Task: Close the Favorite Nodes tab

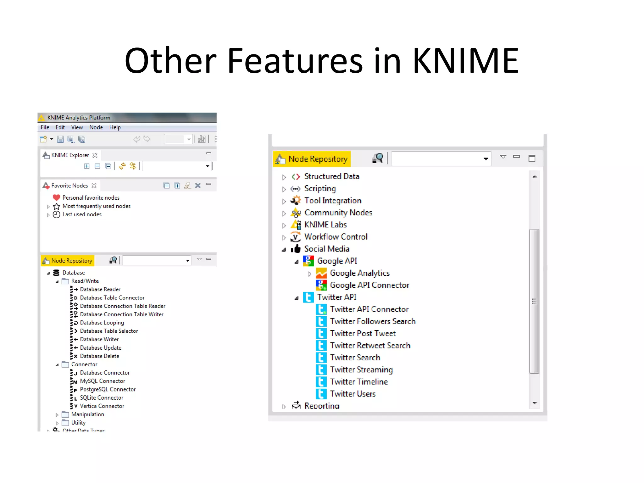Action: tap(94, 186)
